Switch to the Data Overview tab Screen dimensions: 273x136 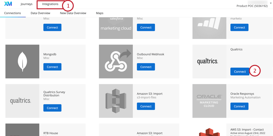[x=40, y=13]
